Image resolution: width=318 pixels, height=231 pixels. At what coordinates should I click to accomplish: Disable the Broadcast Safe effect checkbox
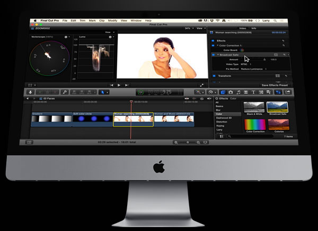(x=213, y=54)
